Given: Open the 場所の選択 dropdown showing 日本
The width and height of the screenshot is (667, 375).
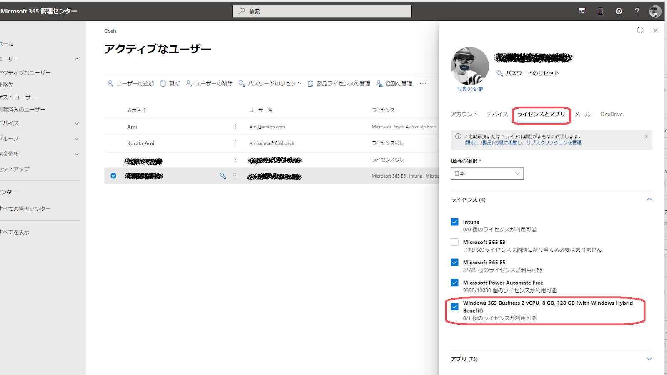Looking at the screenshot, I should 487,173.
